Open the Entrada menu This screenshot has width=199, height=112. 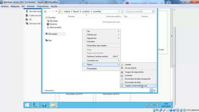[31, 6]
